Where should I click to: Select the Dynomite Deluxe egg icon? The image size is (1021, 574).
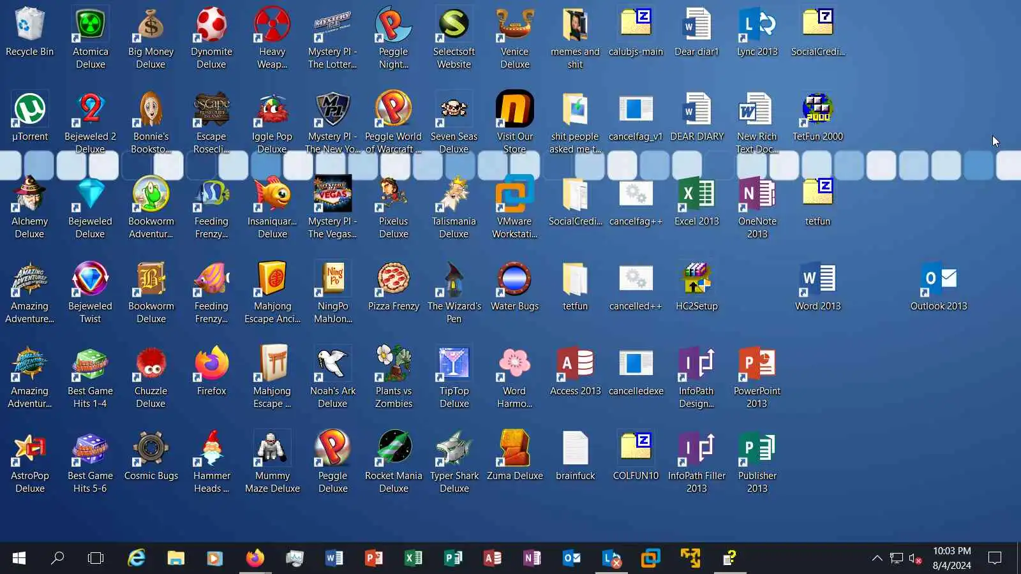tap(212, 37)
